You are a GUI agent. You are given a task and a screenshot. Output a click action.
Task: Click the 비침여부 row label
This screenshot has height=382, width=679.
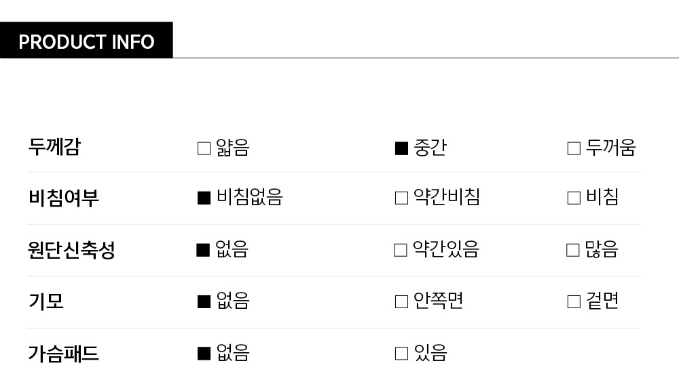[64, 198]
